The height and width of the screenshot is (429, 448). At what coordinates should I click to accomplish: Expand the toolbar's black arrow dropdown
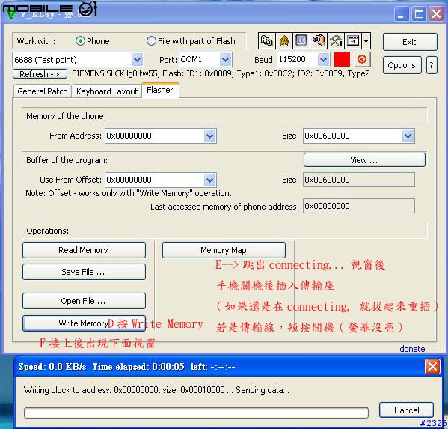click(x=366, y=40)
